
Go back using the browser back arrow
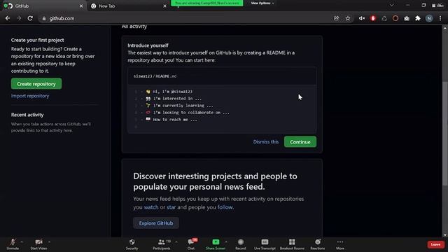click(x=8, y=18)
